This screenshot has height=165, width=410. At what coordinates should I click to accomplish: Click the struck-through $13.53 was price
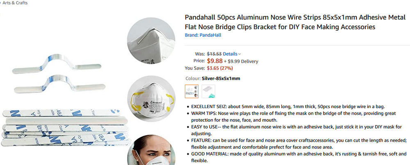(214, 54)
